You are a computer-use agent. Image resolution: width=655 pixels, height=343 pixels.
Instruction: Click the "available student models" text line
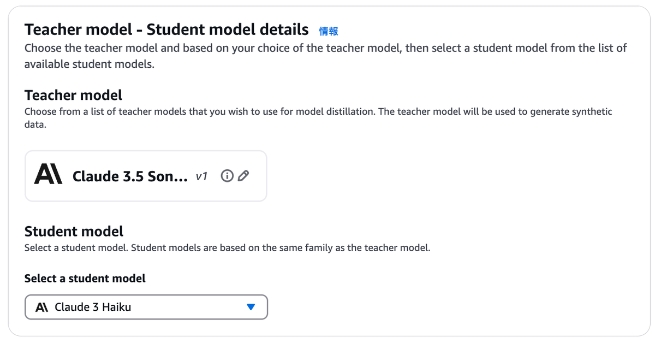click(x=89, y=64)
